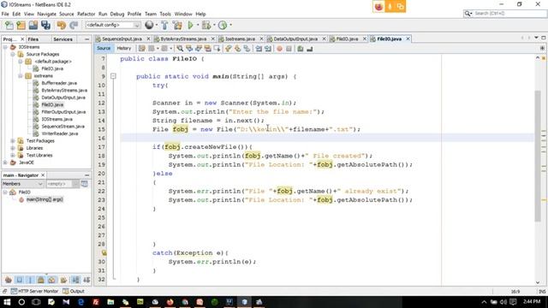Click the Search field in top right
548x308 pixels.
tap(505, 14)
